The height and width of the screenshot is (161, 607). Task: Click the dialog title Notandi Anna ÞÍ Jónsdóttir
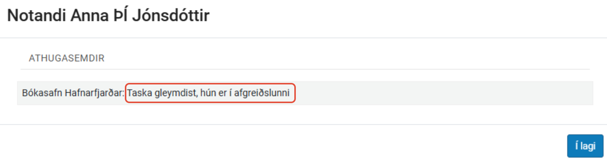click(108, 16)
